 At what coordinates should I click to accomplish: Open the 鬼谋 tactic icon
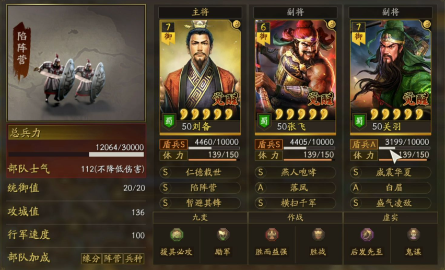point(413,235)
